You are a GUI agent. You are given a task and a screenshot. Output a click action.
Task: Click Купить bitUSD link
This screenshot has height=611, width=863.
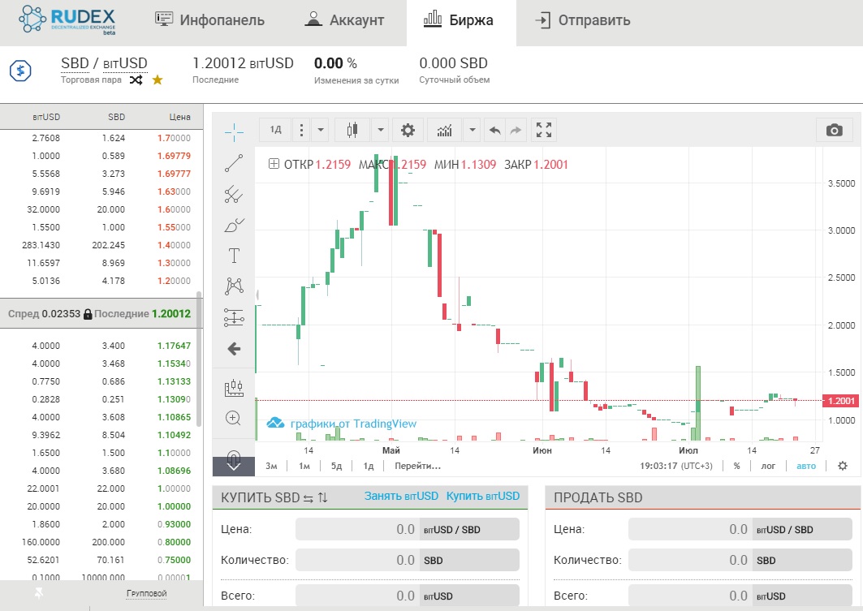(483, 496)
